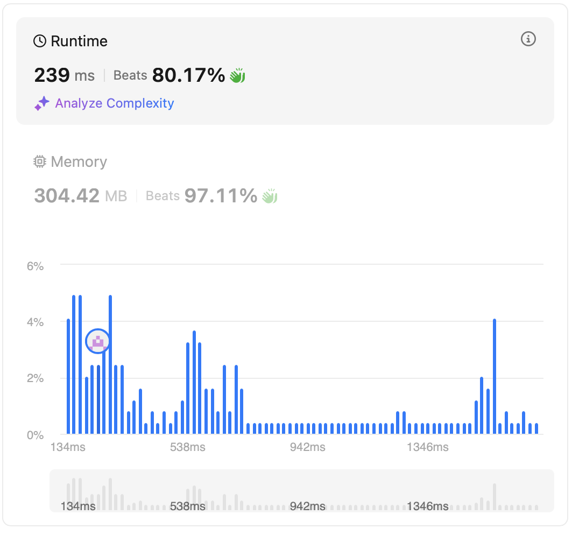579x536 pixels.
Task: Select the Runtime section card
Action: [285, 71]
